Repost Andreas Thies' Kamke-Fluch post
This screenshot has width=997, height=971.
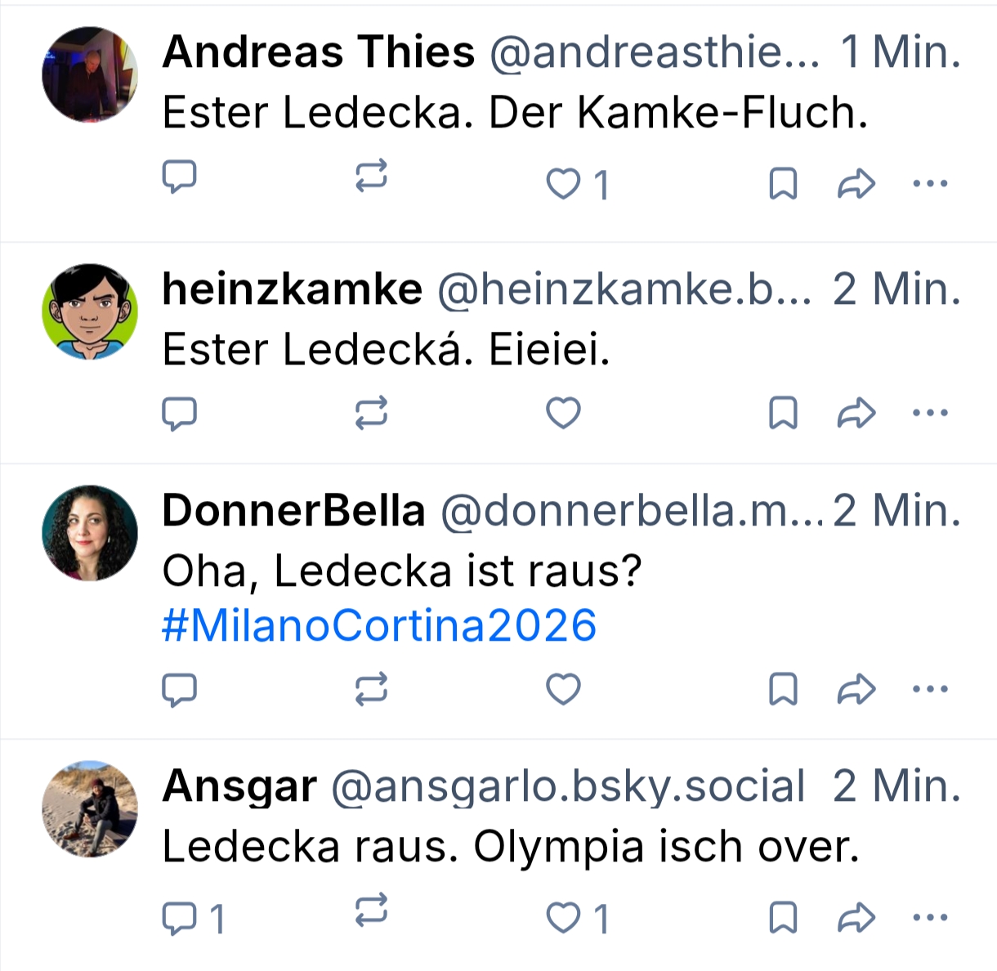pyautogui.click(x=371, y=177)
